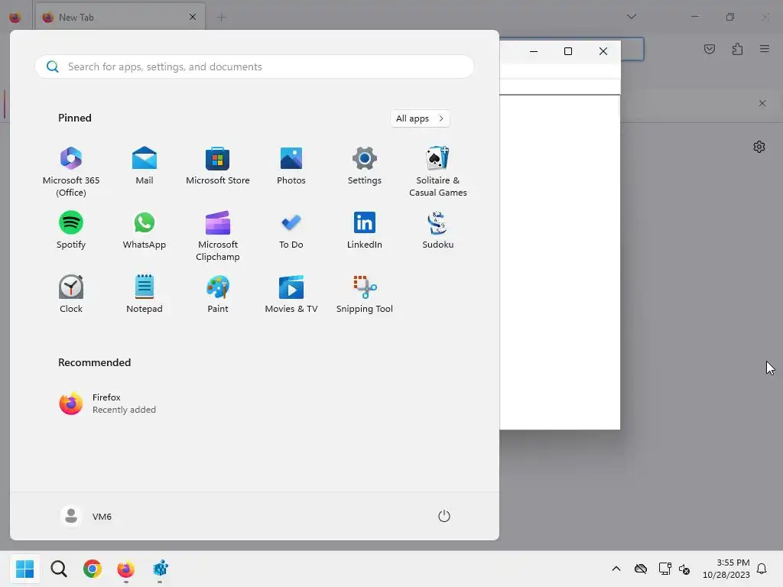Screen dimensions: 783x587
Task: Open a new tab with the plus button
Action: tap(222, 18)
